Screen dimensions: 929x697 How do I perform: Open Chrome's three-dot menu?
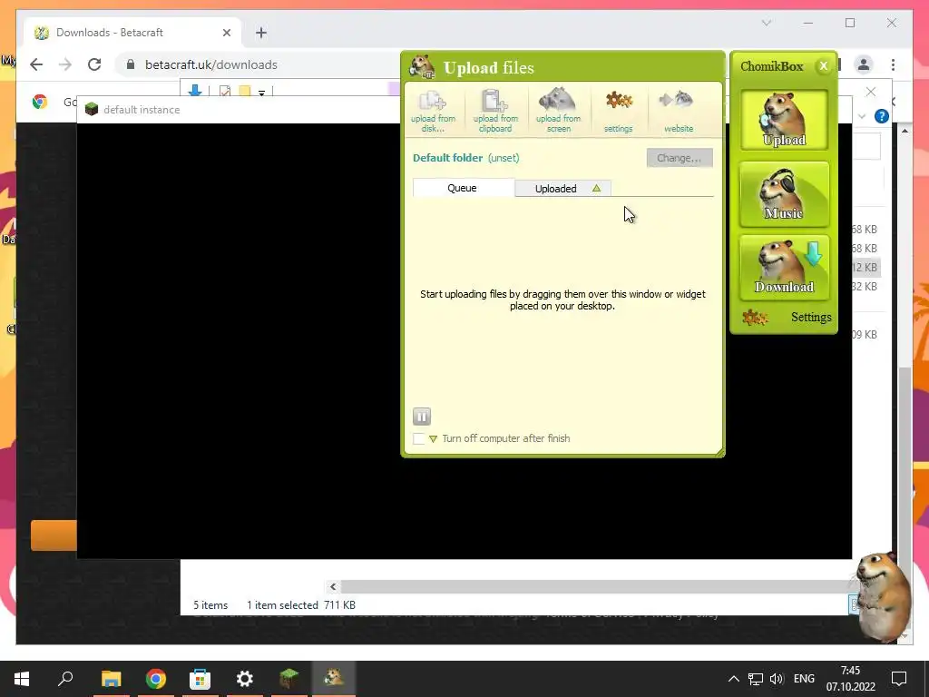tap(893, 64)
